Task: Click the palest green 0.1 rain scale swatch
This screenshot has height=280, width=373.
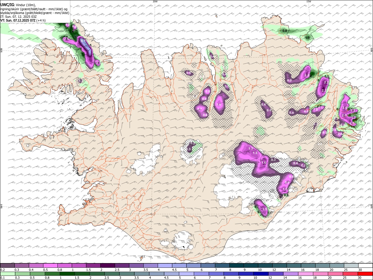Action: (8, 274)
